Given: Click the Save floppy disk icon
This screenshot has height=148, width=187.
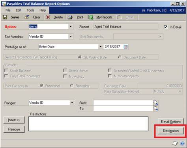Looking at the screenshot, I should coord(5,17).
